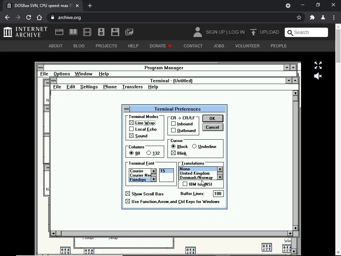Select 132 columns radio button
Image resolution: width=341 pixels, height=256 pixels.
click(x=149, y=153)
